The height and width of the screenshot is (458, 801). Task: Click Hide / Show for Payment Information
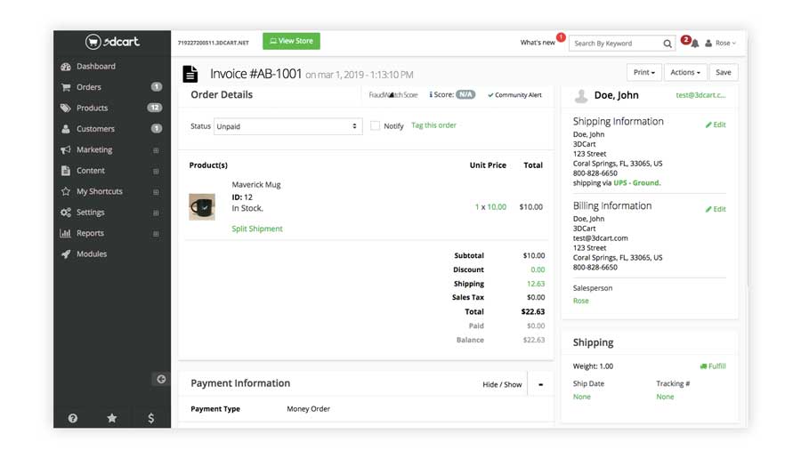point(502,384)
